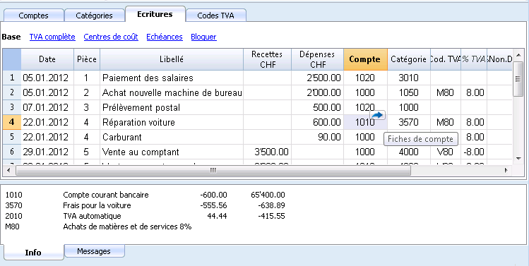Click date cell 29.01.2012

click(47, 152)
